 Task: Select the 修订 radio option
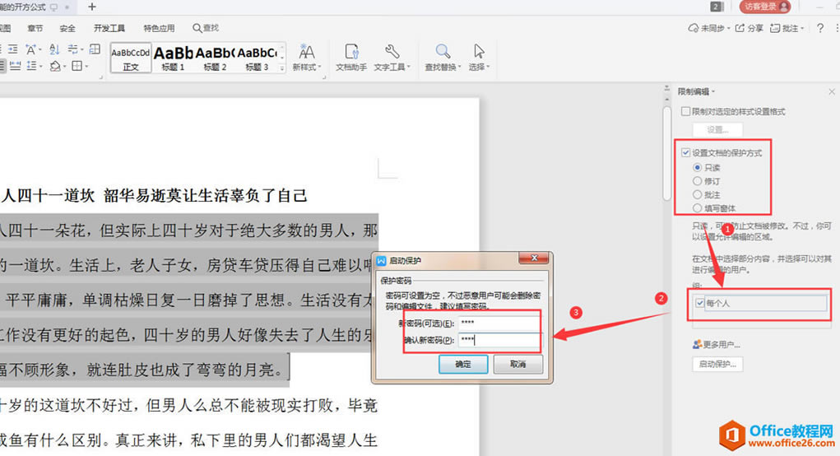[x=697, y=181]
